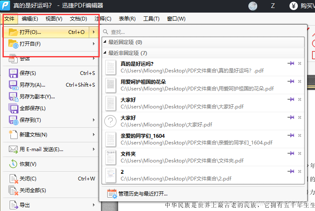Select 保存(S) menu entry

pos(51,73)
